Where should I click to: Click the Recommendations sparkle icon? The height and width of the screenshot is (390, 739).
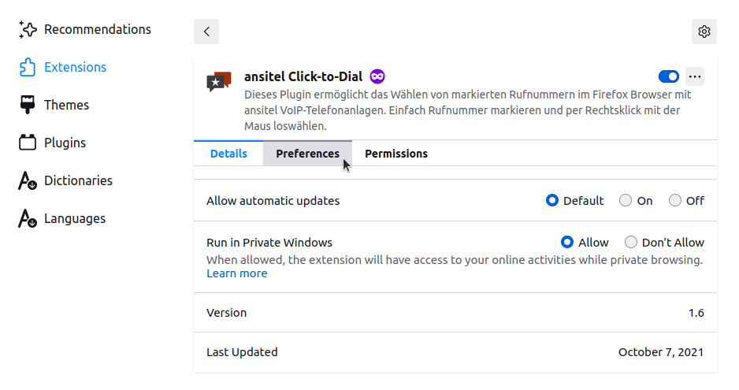click(28, 30)
